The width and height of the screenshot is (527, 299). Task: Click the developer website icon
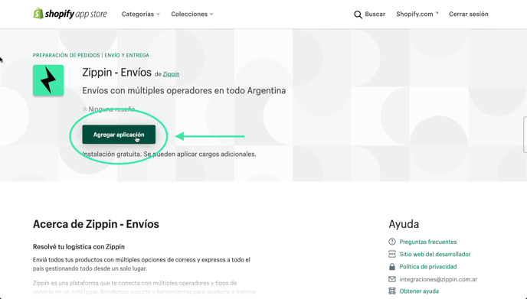click(392, 254)
